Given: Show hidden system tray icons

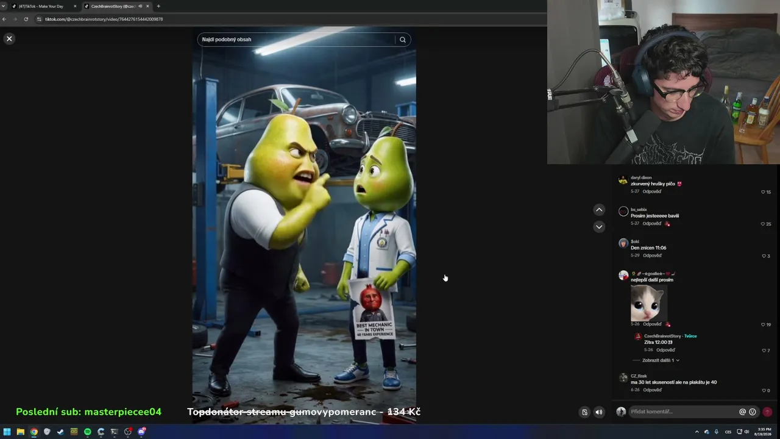Looking at the screenshot, I should click(x=697, y=432).
